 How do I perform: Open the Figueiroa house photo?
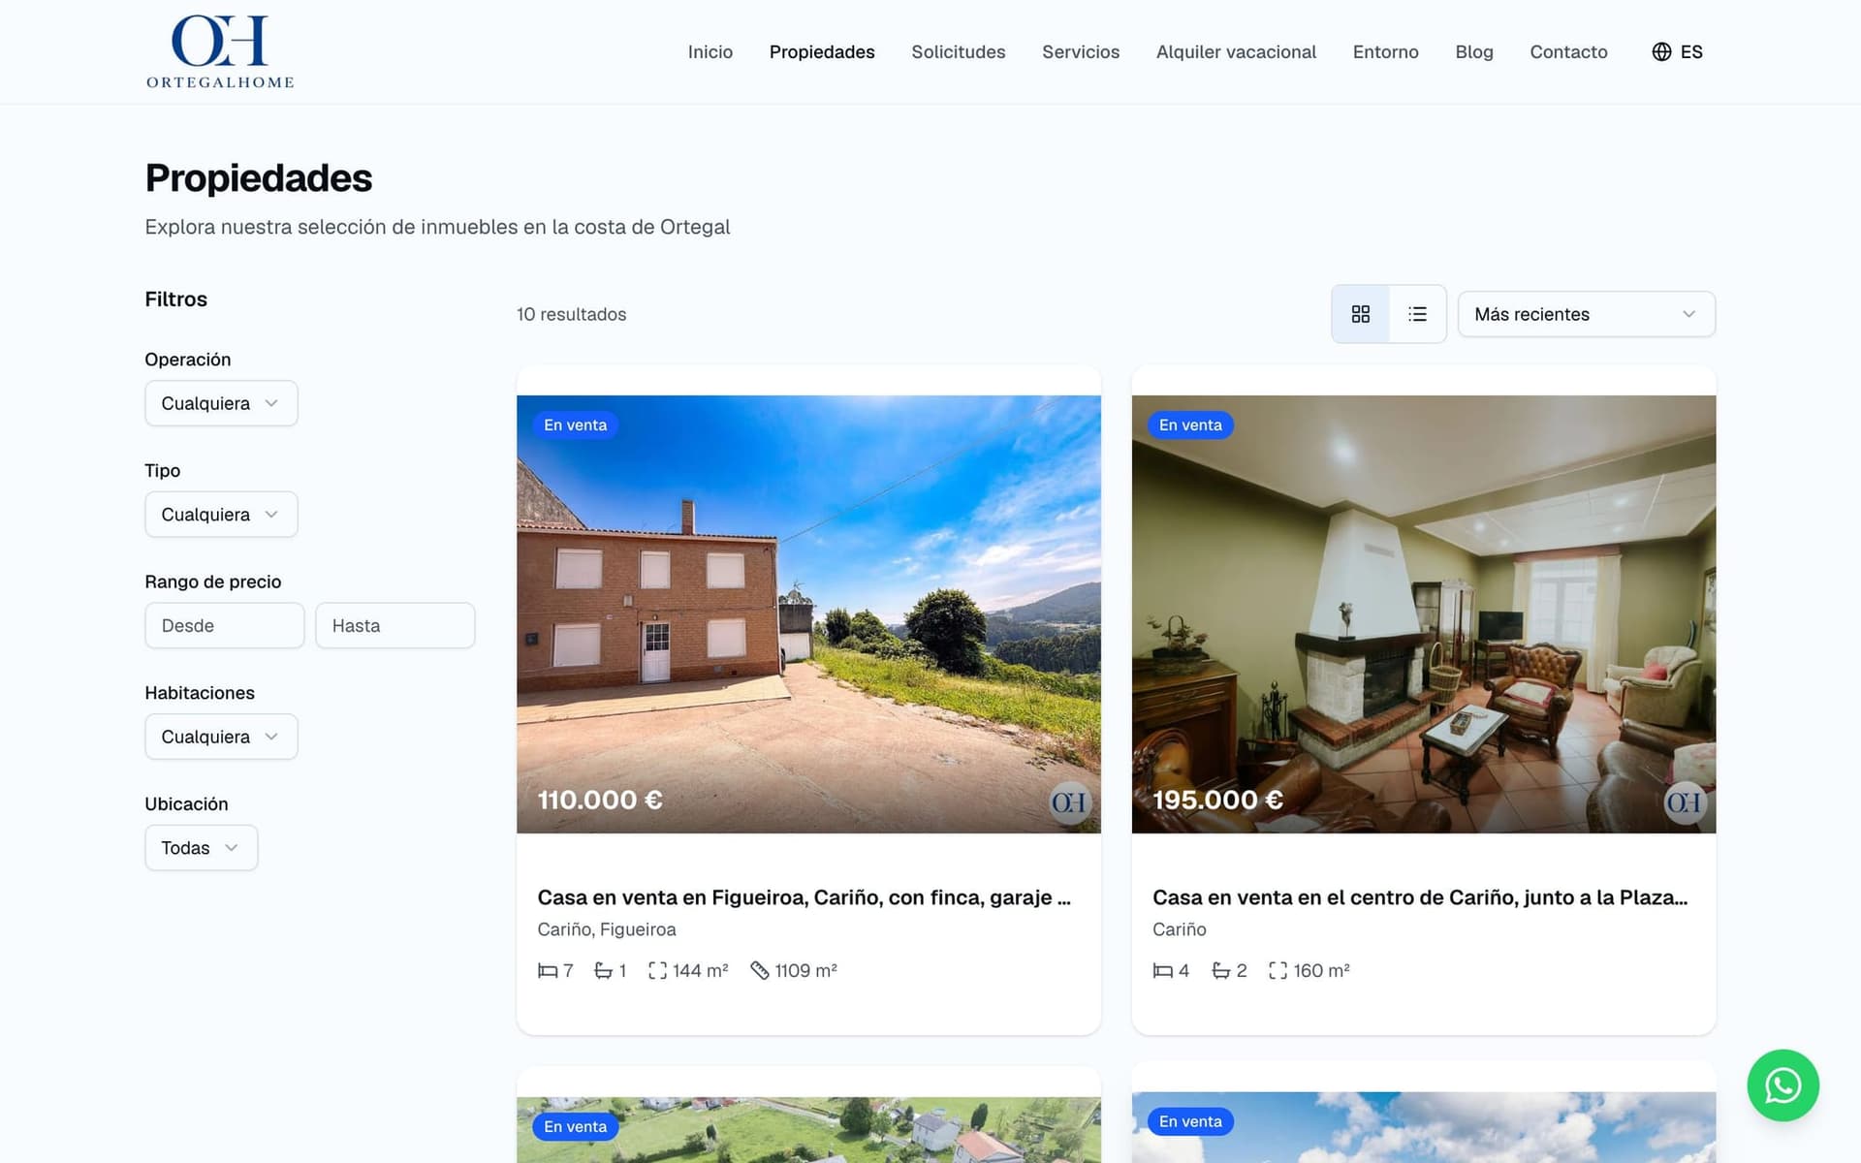point(808,613)
